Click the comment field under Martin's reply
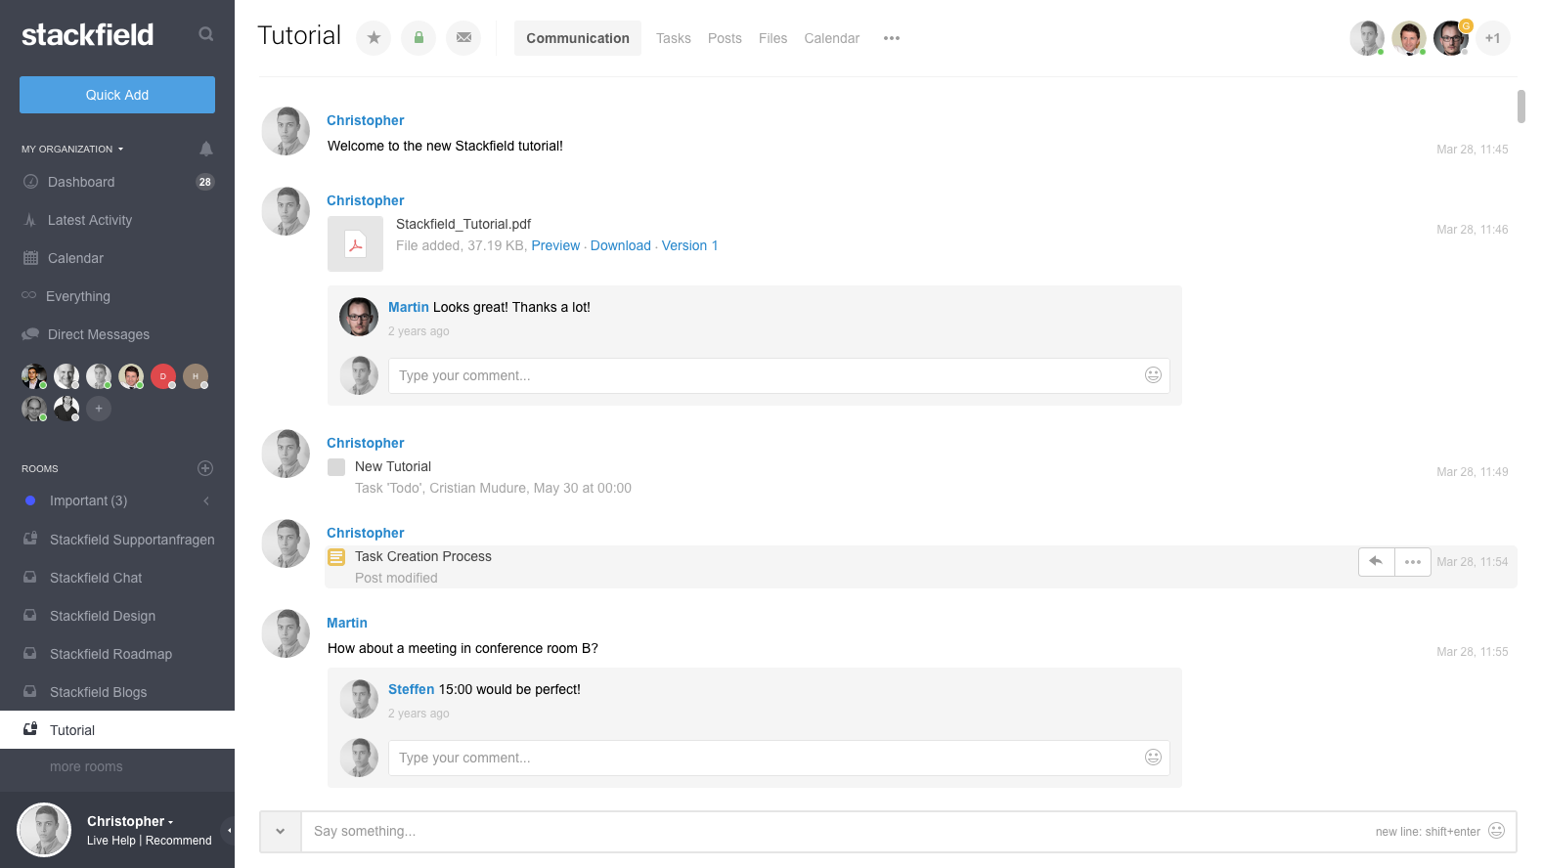Screen dimensions: 1542x868 [x=778, y=375]
